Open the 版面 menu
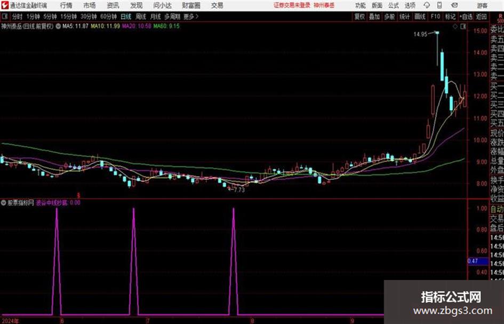The image size is (504, 324). click(x=377, y=5)
